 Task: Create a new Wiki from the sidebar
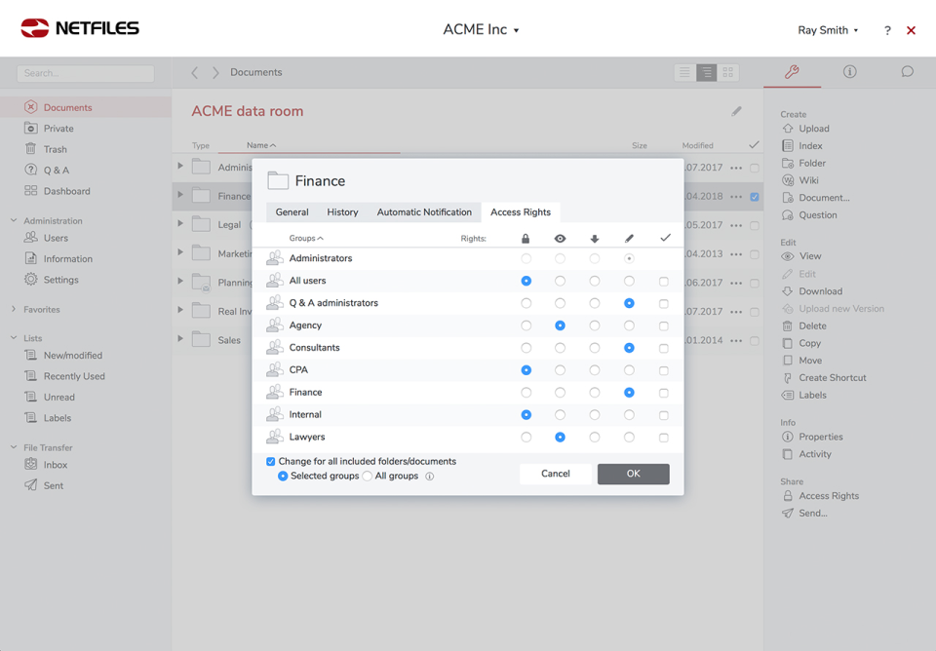[x=808, y=179]
